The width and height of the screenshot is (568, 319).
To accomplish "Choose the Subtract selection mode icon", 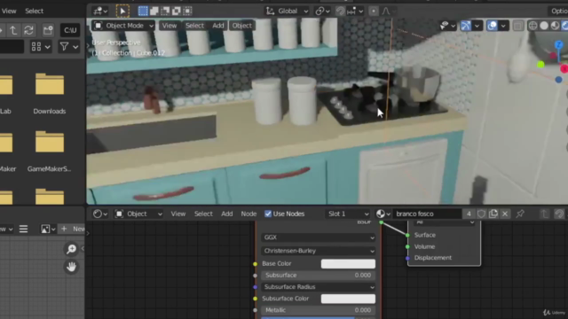I will click(165, 12).
